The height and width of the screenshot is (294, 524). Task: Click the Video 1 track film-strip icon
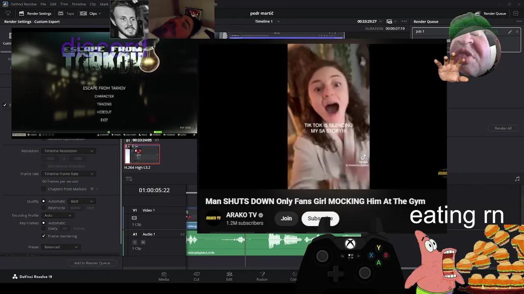pos(134,218)
